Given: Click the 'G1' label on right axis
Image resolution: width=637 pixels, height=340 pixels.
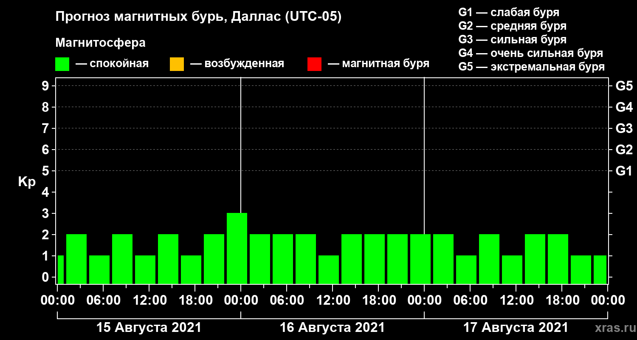Looking at the screenshot, I should [624, 171].
